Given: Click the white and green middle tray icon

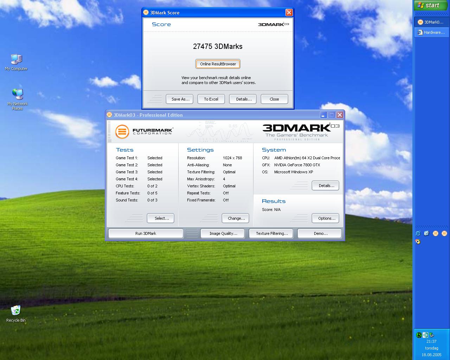Looking at the screenshot, I should 425,335.
